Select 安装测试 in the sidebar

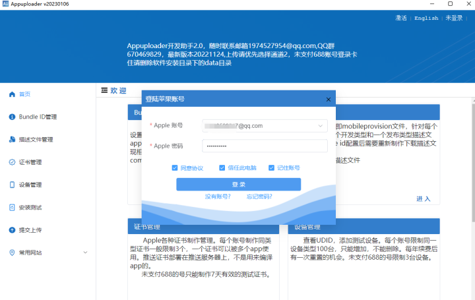tap(30, 208)
